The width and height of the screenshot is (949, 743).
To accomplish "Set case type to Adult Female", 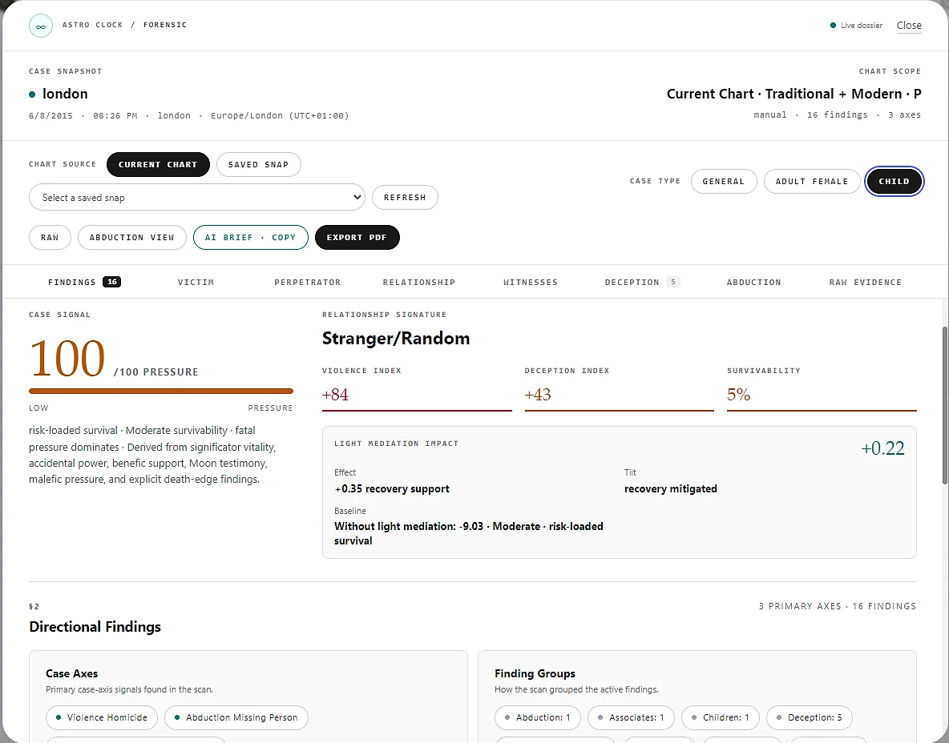I will click(x=812, y=182).
